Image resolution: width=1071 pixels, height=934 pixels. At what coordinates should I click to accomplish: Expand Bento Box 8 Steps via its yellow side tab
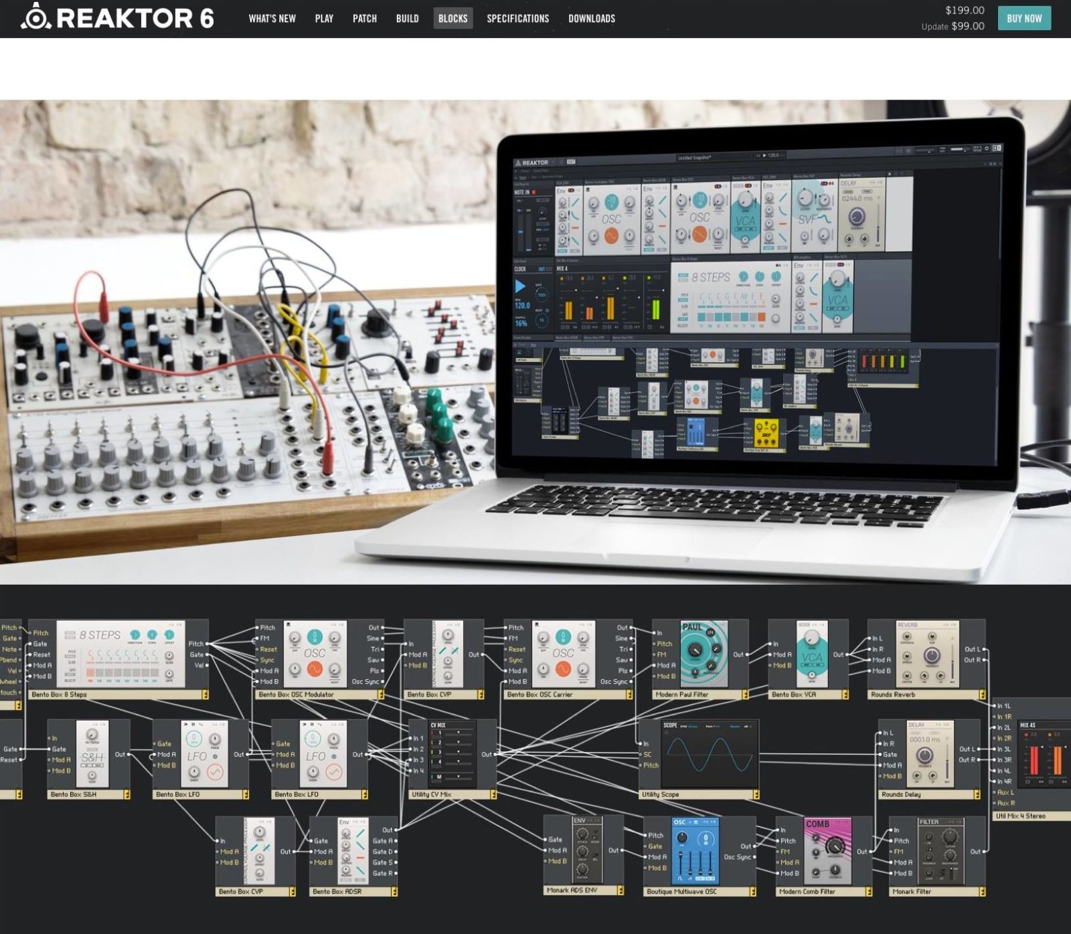tap(206, 694)
